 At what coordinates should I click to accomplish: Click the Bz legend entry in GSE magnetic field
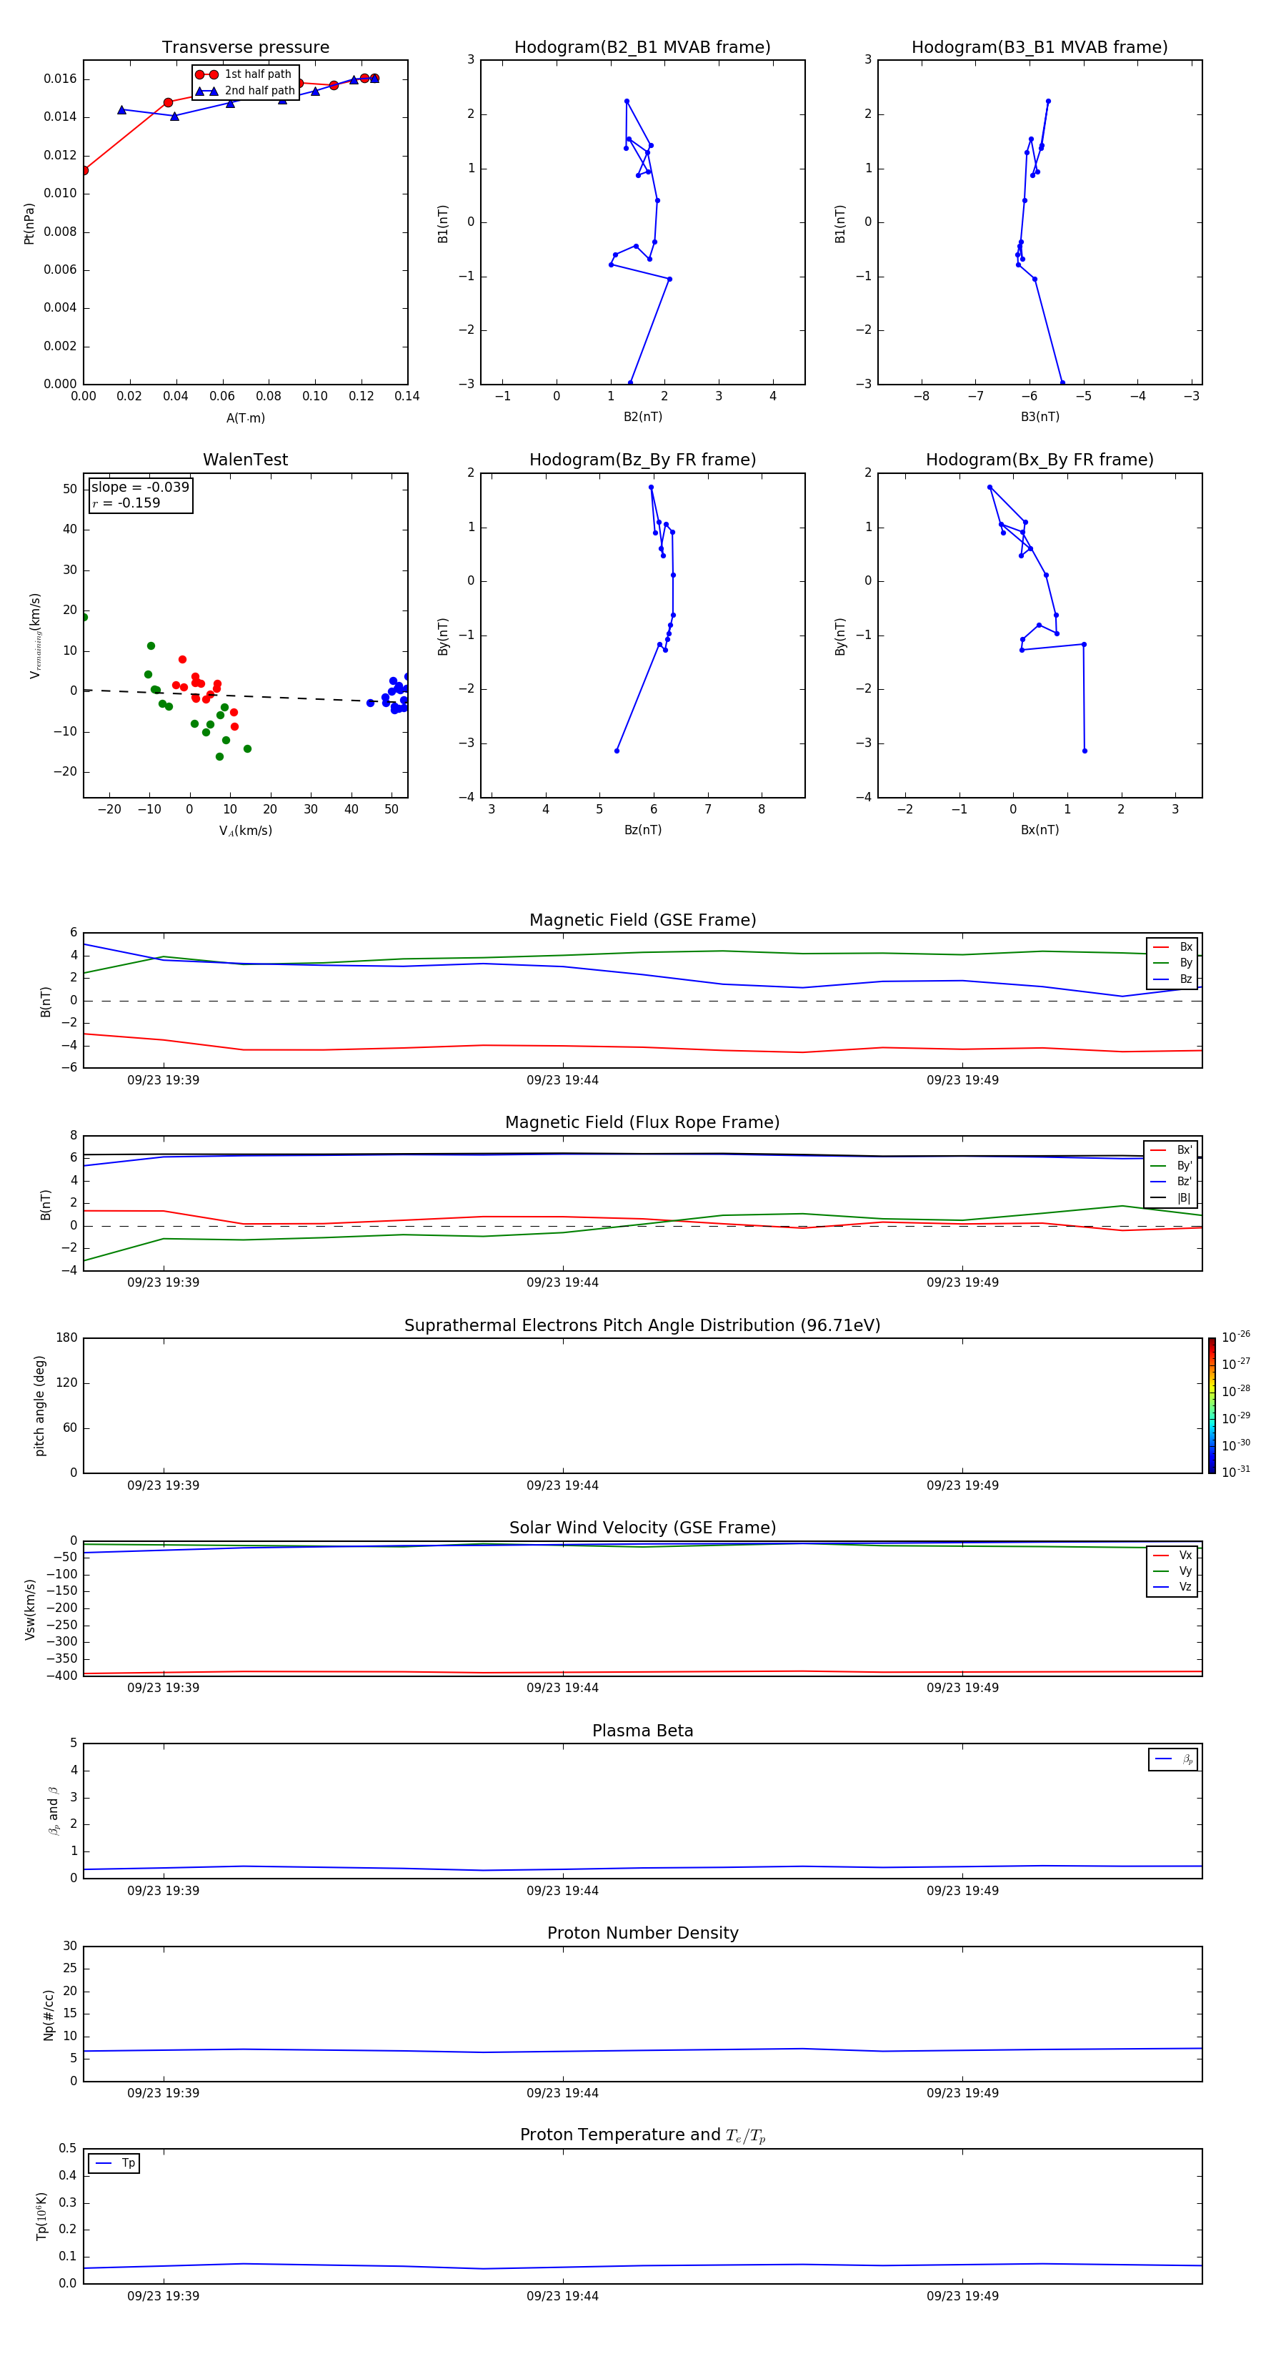(x=1173, y=980)
